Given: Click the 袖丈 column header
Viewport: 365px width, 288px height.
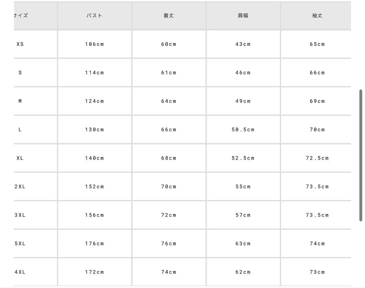Looking at the screenshot, I should [x=317, y=16].
